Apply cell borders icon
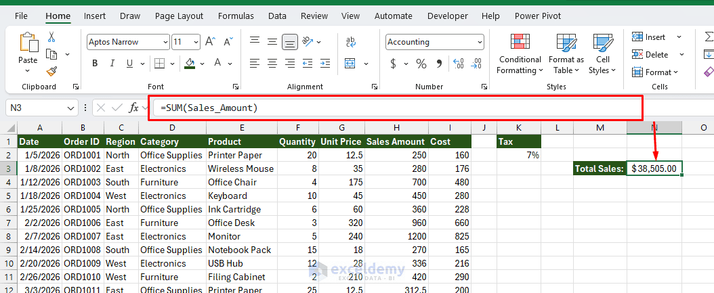The width and height of the screenshot is (714, 293). [159, 63]
